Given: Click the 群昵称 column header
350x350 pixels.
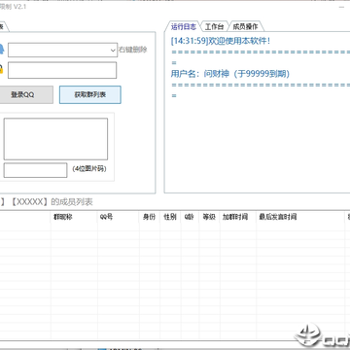Looking at the screenshot, I should 74,217.
